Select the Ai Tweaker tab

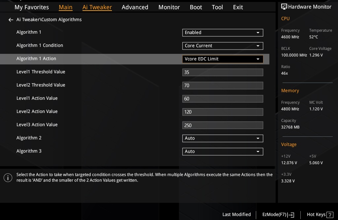coord(97,7)
